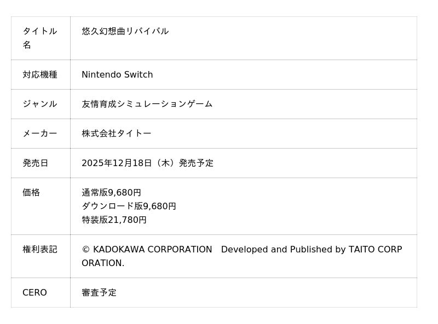Image resolution: width=438 pixels, height=324 pixels.
Task: Click the タイトル名 header cell
Action: coord(40,38)
